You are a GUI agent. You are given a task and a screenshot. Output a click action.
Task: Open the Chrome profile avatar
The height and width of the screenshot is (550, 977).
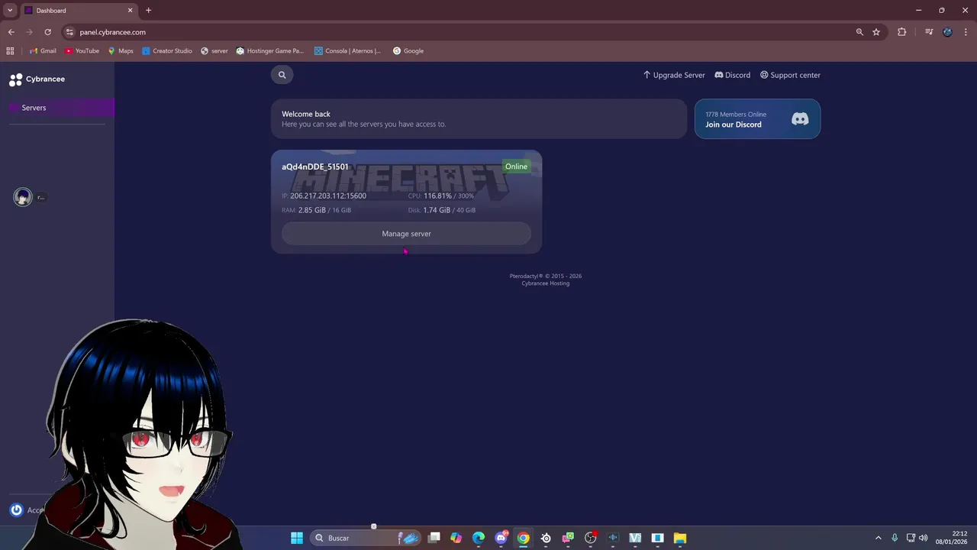(947, 32)
